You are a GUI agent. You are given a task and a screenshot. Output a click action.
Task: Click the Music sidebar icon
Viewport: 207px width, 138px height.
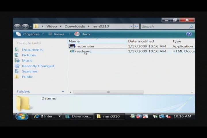(17, 60)
